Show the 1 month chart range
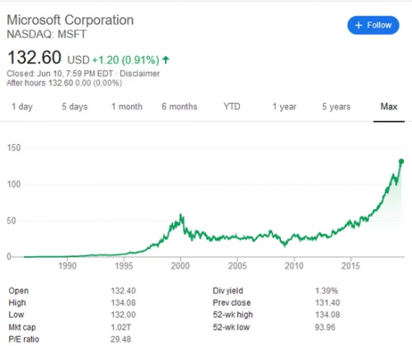Image resolution: width=412 pixels, height=346 pixels. (x=127, y=106)
